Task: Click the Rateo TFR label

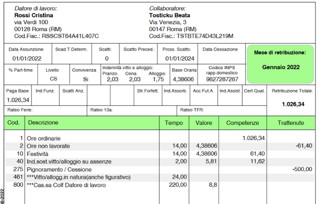Action: click(x=192, y=110)
